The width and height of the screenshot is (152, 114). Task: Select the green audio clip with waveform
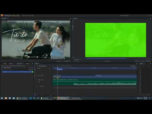(95, 82)
